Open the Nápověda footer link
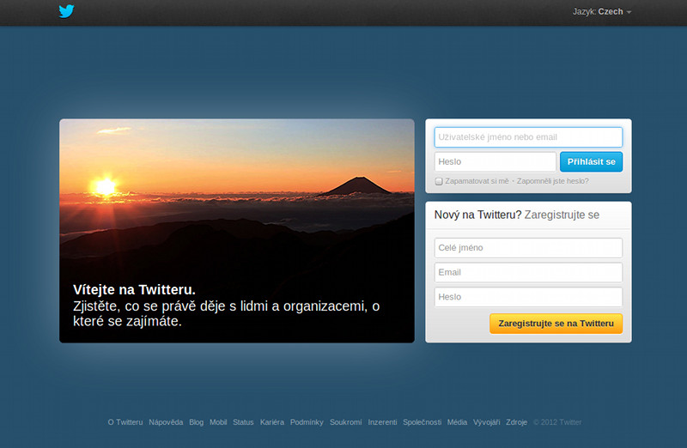Viewport: 687px width, 448px height. [x=166, y=422]
